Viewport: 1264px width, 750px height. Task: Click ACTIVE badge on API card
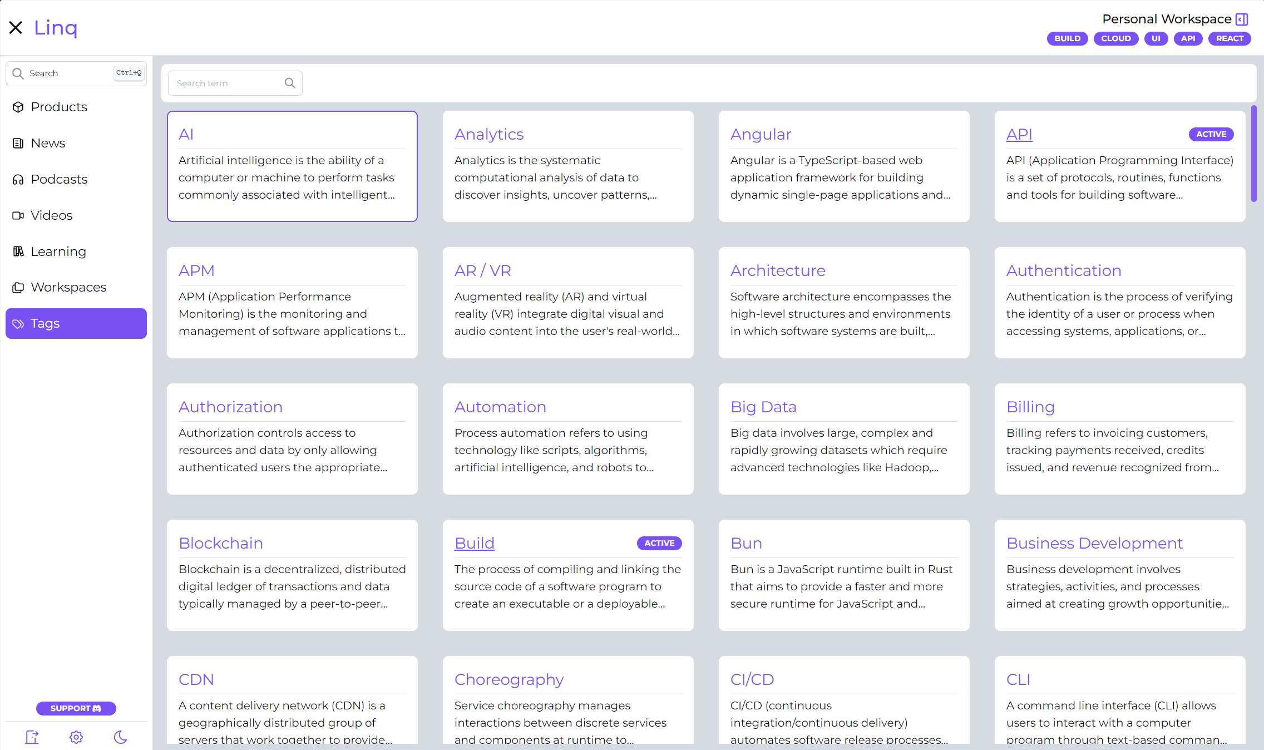1211,134
